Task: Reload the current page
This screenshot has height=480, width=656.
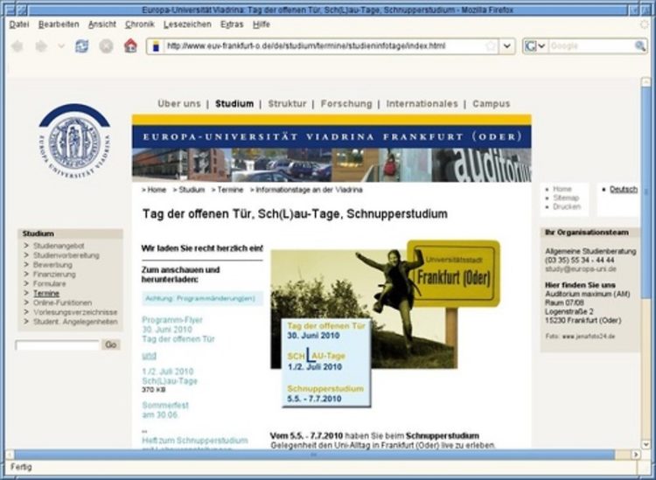Action: coord(81,46)
